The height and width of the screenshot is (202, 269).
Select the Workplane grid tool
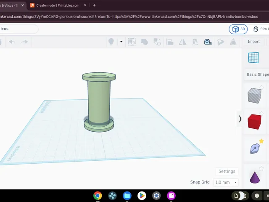(x=253, y=58)
